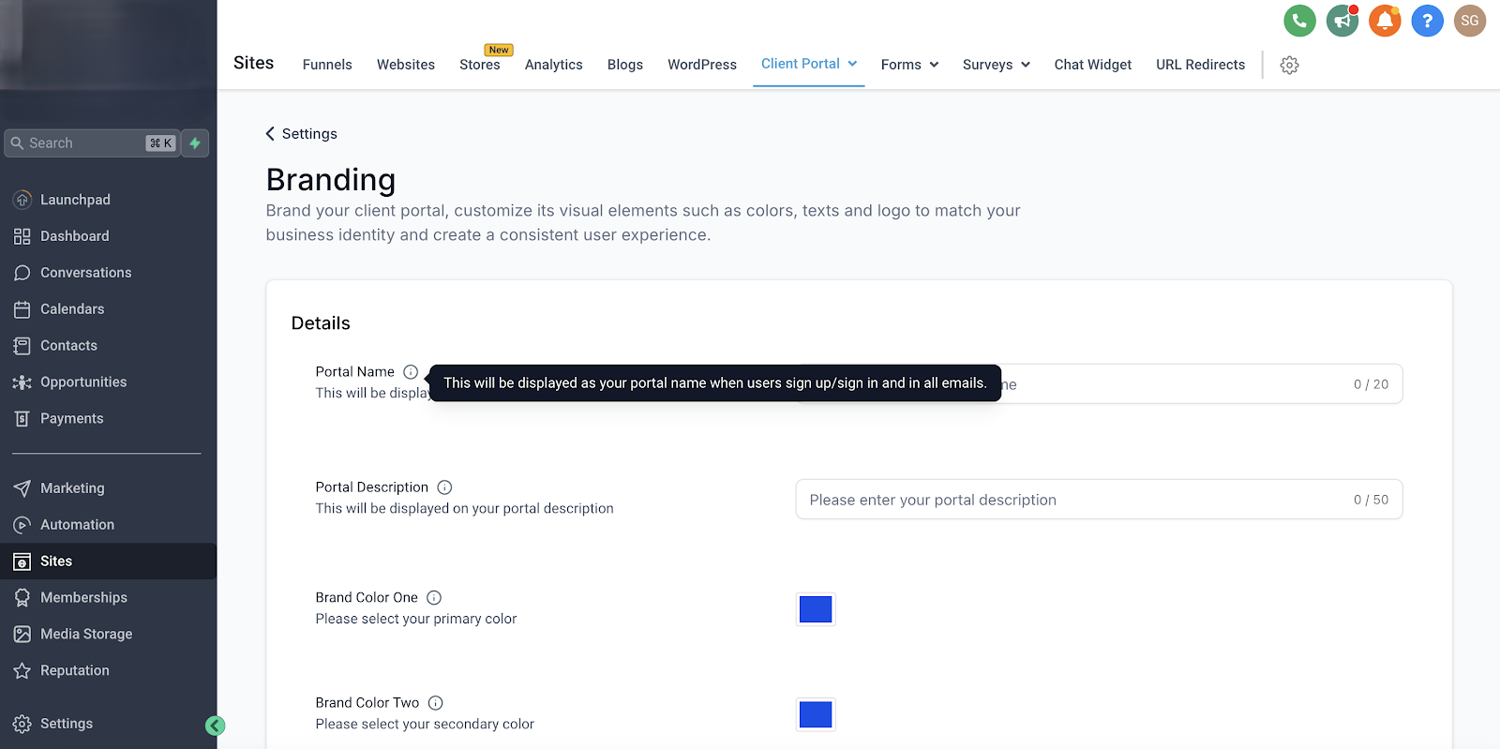Click the sidebar Search box
This screenshot has height=749, width=1500.
point(92,143)
